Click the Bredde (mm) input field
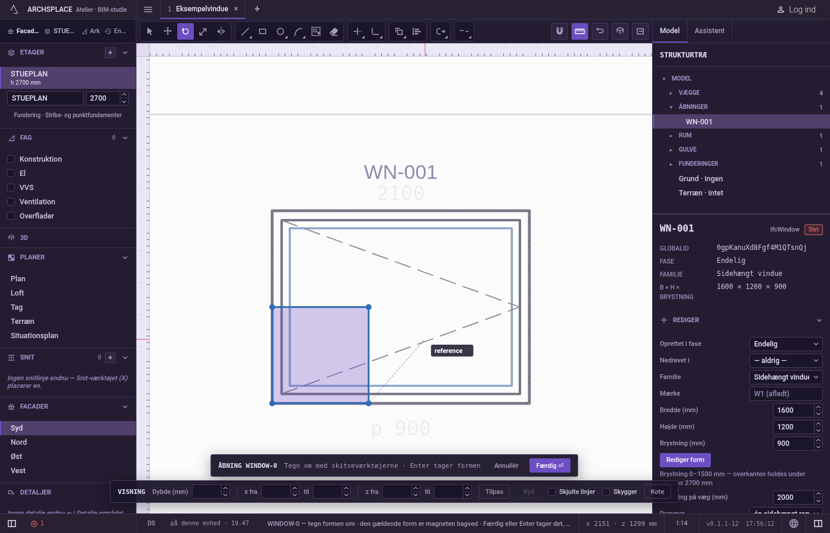The width and height of the screenshot is (830, 533). point(794,410)
